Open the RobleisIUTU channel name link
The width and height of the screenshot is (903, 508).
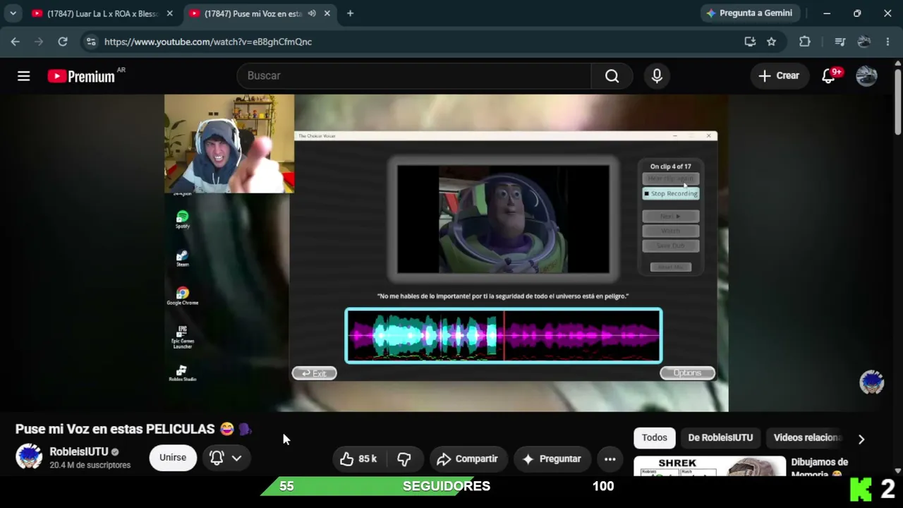[79, 452]
